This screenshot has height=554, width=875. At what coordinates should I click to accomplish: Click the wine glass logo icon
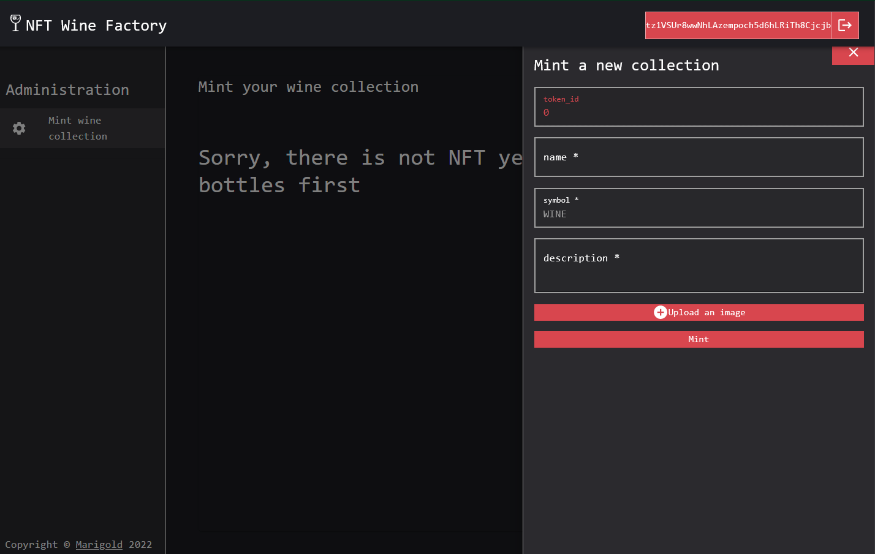[16, 23]
